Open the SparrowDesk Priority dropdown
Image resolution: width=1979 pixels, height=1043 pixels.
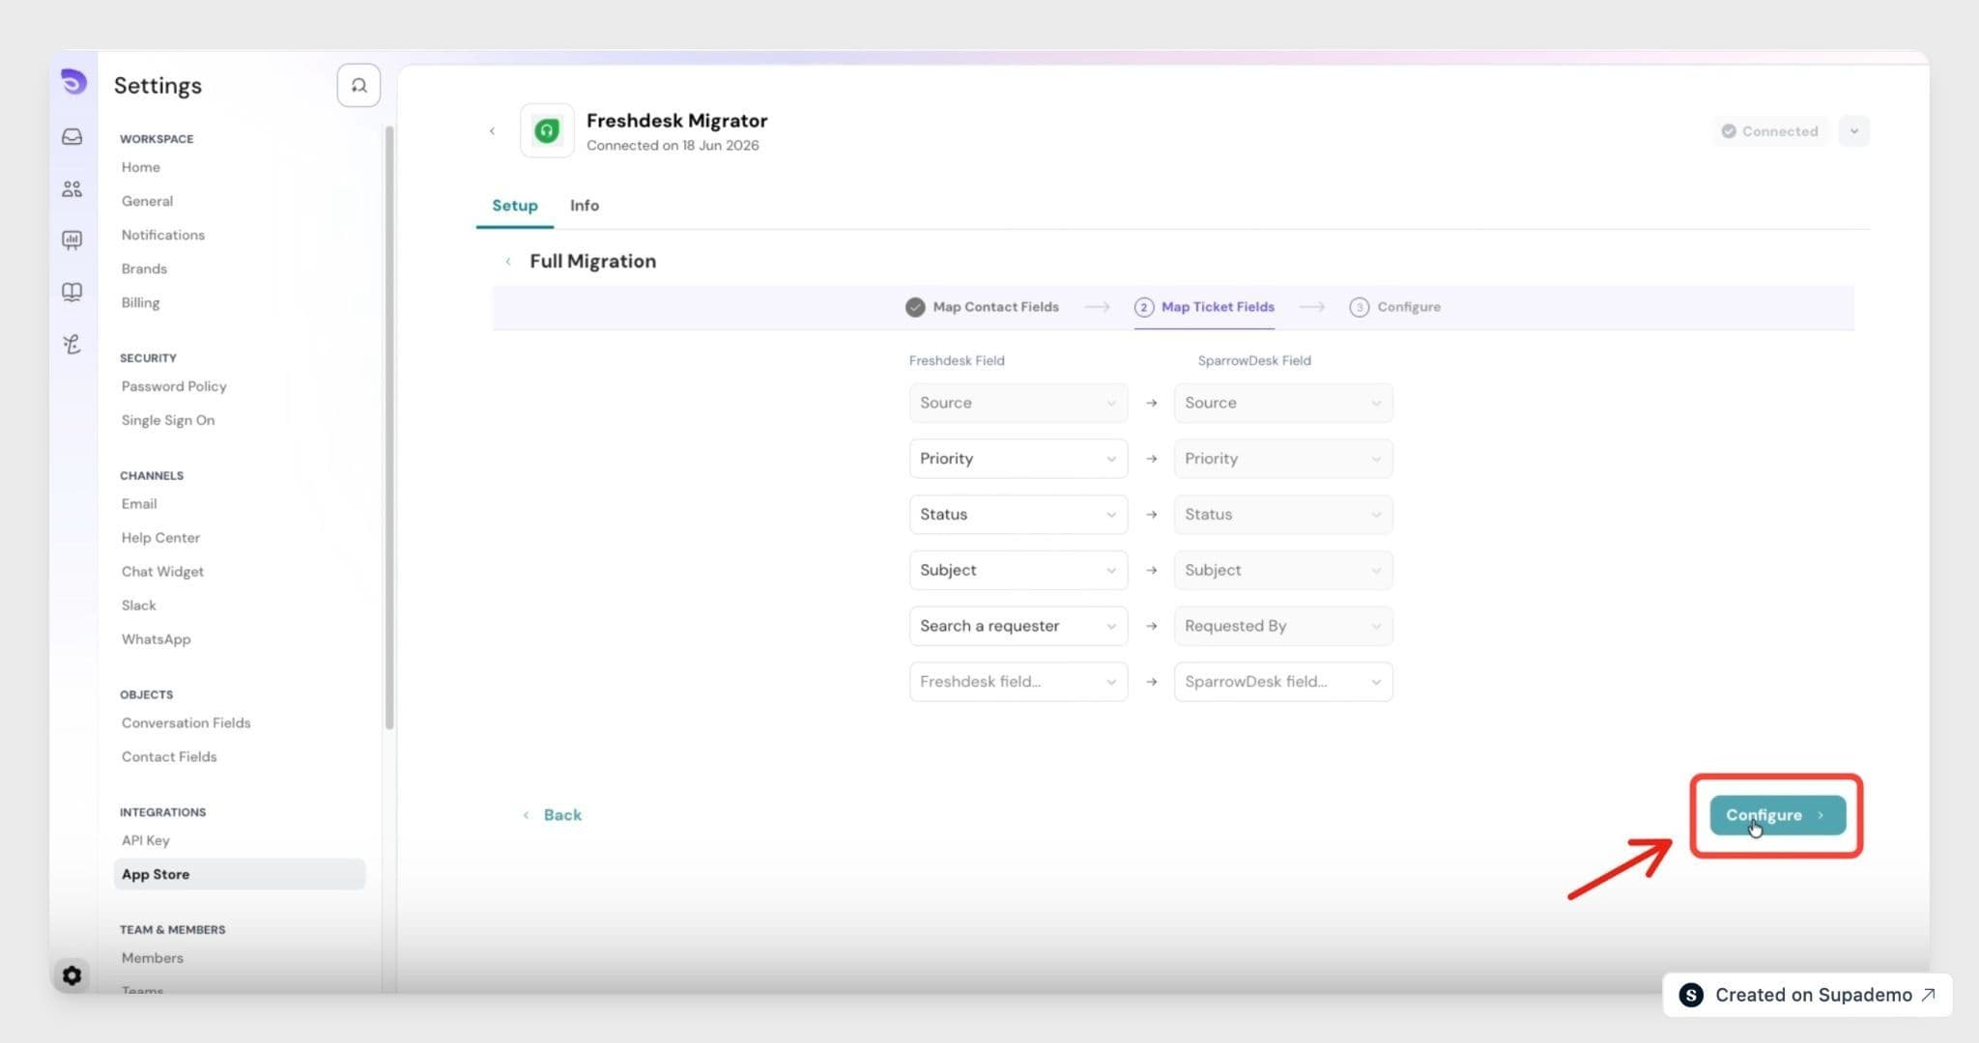click(1283, 459)
